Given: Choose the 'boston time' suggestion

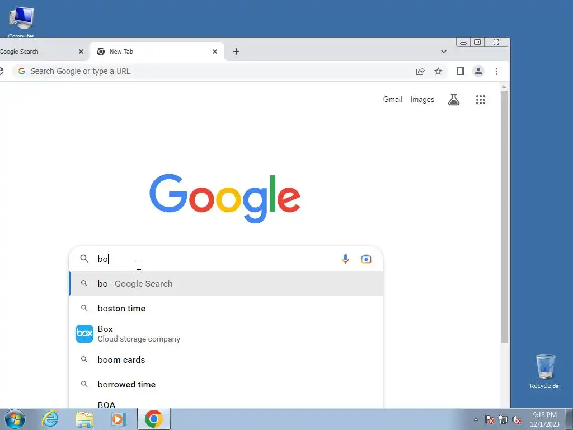Looking at the screenshot, I should [x=226, y=309].
